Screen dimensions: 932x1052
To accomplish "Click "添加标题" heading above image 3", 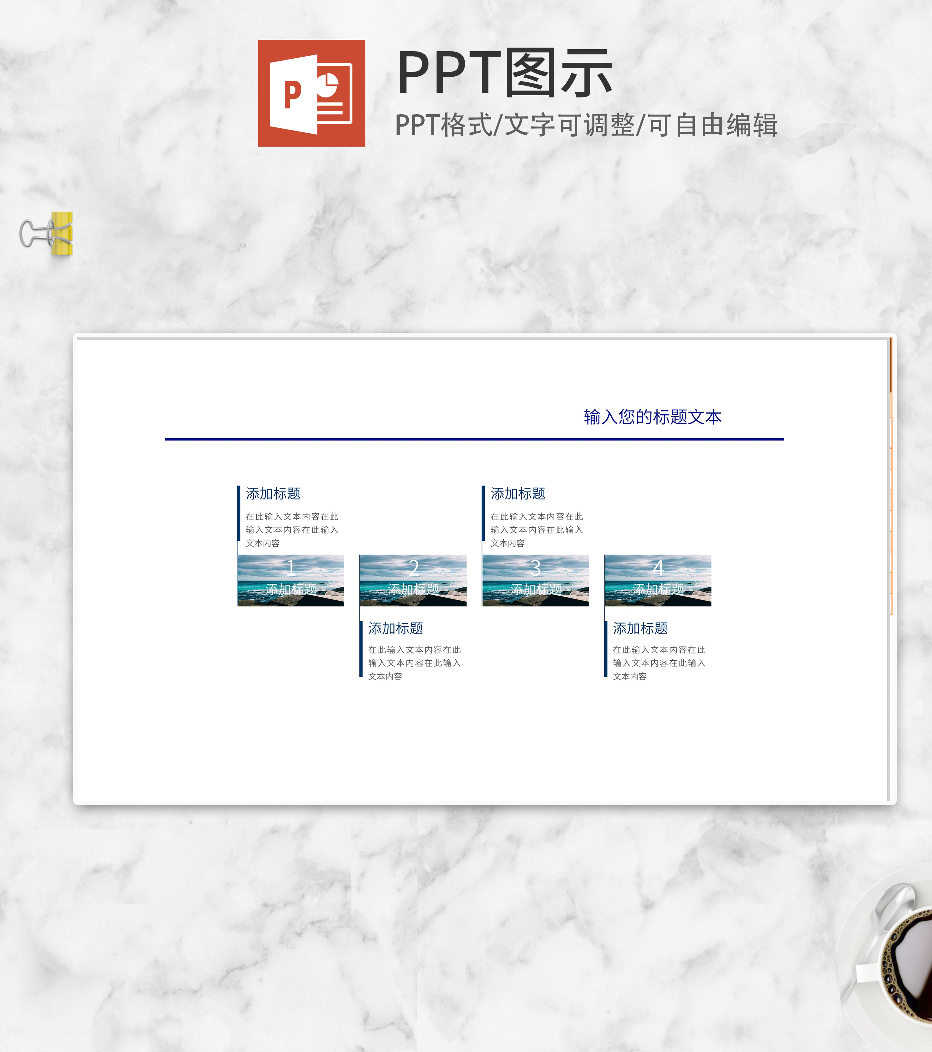I will [518, 494].
